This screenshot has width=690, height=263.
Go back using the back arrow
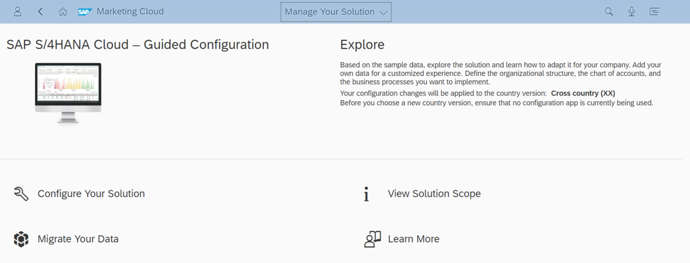(41, 11)
